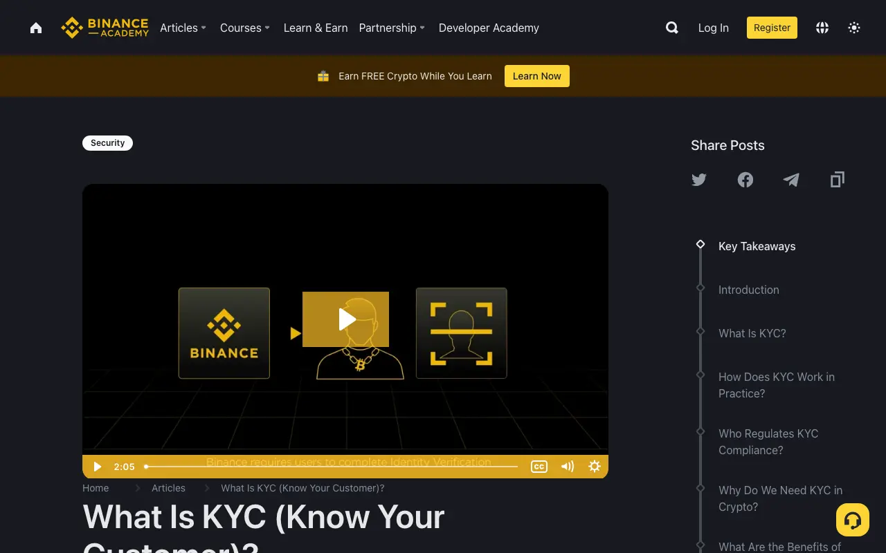The image size is (886, 553).
Task: Click the Register button
Action: [x=772, y=28]
